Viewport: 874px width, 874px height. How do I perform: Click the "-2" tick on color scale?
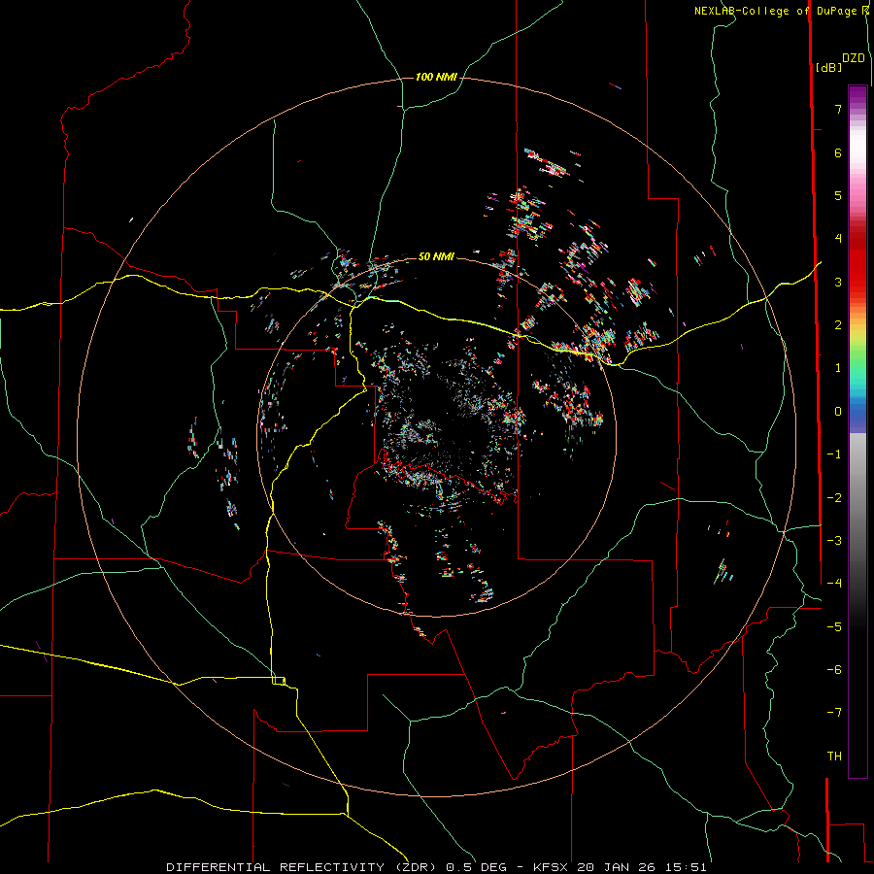[x=834, y=498]
